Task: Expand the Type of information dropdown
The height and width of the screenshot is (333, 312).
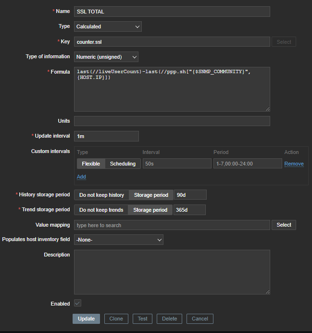Action: (106, 57)
